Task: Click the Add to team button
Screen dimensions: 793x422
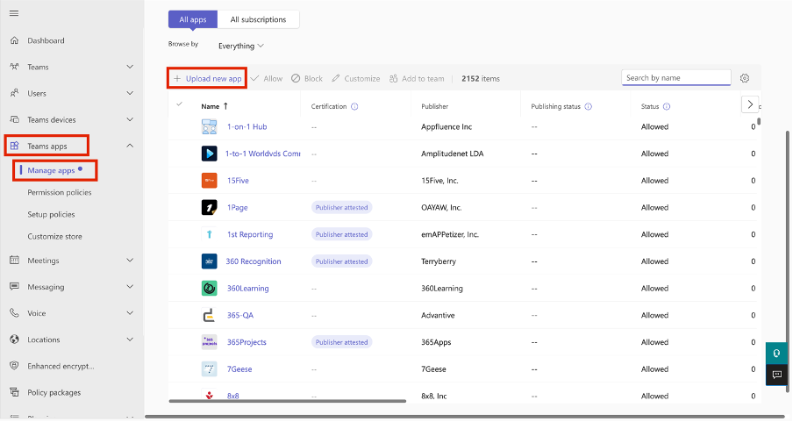Action: (x=417, y=78)
